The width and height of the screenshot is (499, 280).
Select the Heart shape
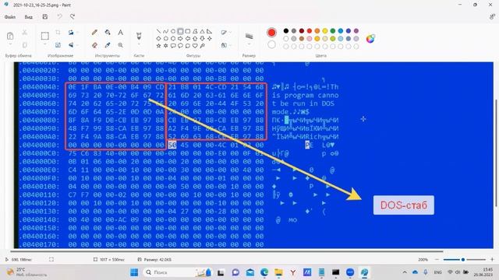point(195,46)
